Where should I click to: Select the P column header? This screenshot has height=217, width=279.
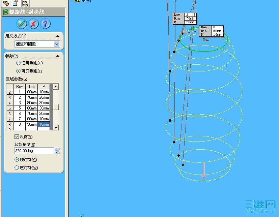44,87
